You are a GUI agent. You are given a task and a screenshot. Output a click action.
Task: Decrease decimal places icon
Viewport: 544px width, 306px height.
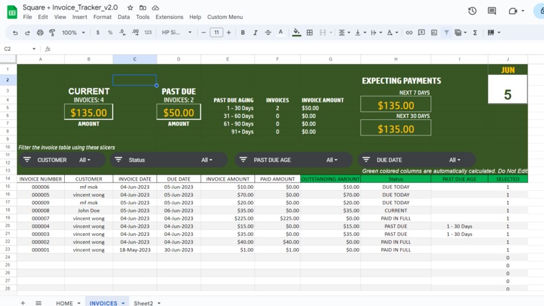click(122, 32)
